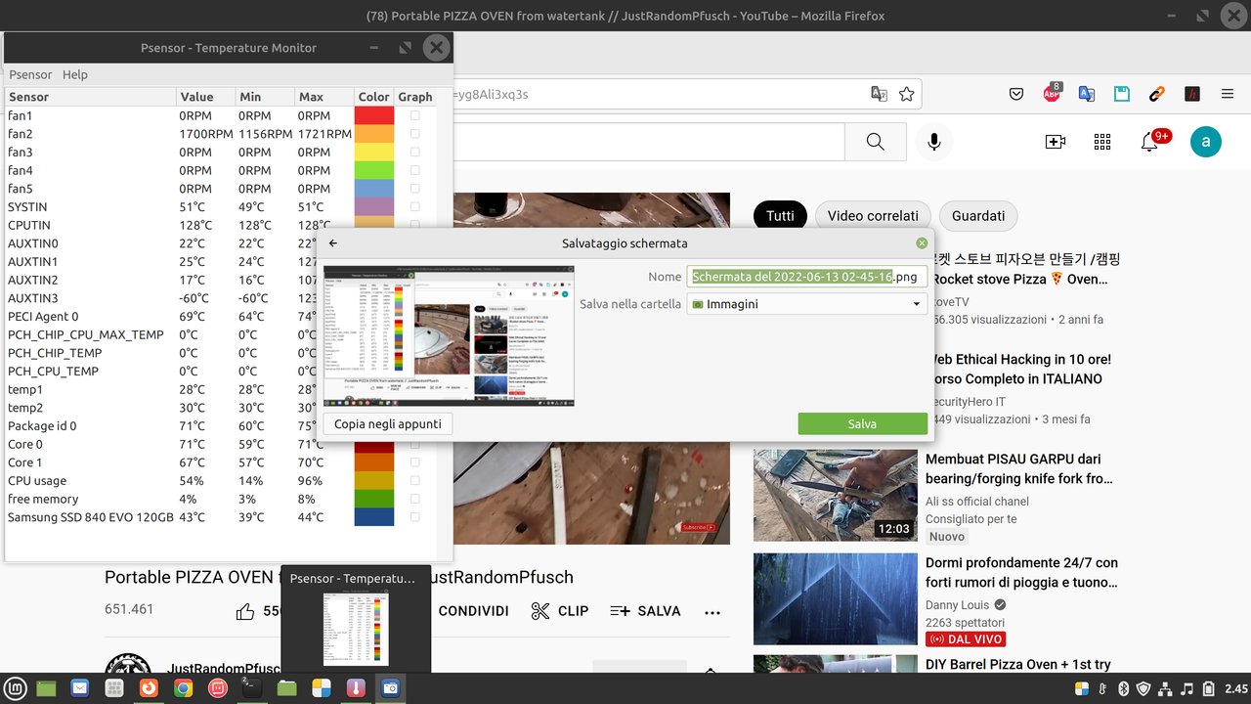Open the Immagini folder dropdown
The width and height of the screenshot is (1251, 704).
coord(806,304)
